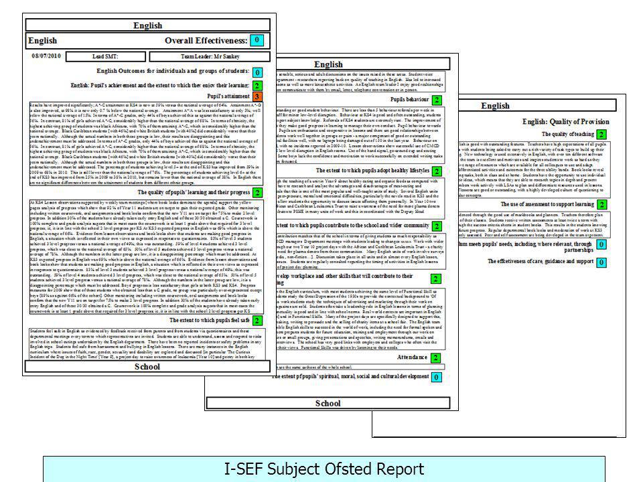Click The quality of teaching label
The height and width of the screenshot is (482, 643).
coord(567,134)
